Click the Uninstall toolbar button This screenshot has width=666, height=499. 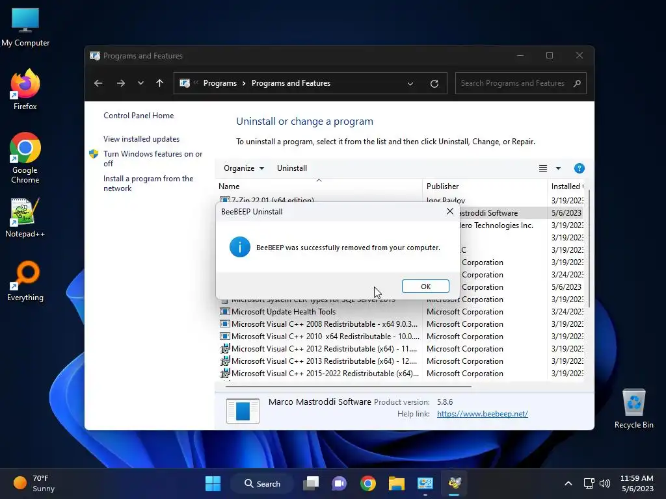(x=292, y=168)
